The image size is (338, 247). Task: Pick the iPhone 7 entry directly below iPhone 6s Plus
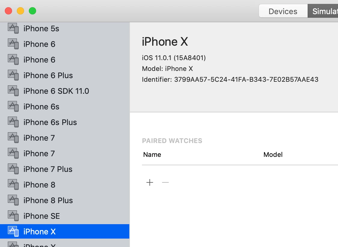coord(65,138)
